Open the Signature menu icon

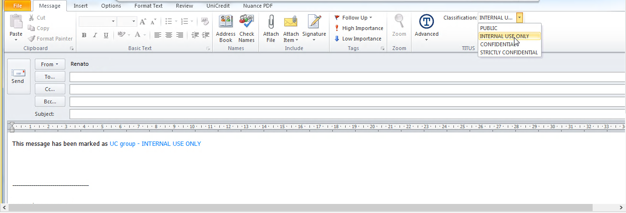(x=314, y=22)
